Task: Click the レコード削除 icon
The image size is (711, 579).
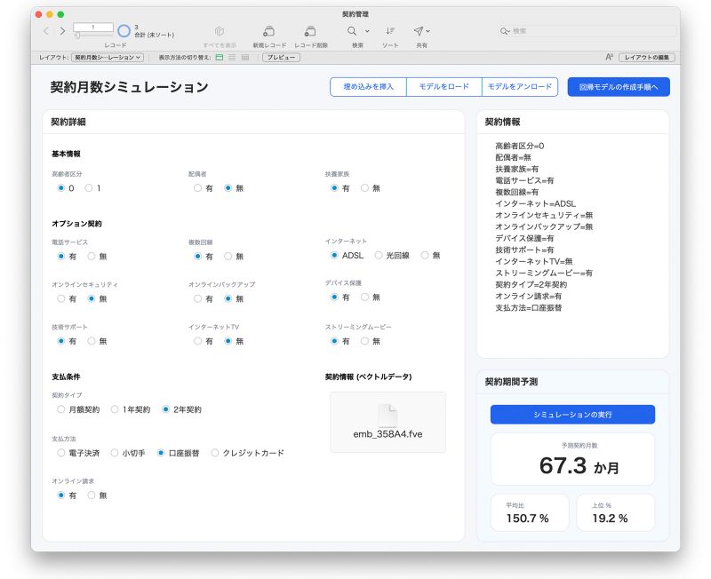Action: tap(310, 31)
